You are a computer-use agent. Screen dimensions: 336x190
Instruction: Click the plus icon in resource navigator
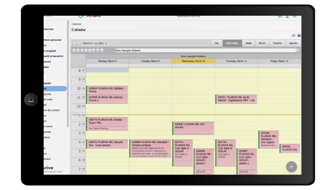tap(98, 50)
